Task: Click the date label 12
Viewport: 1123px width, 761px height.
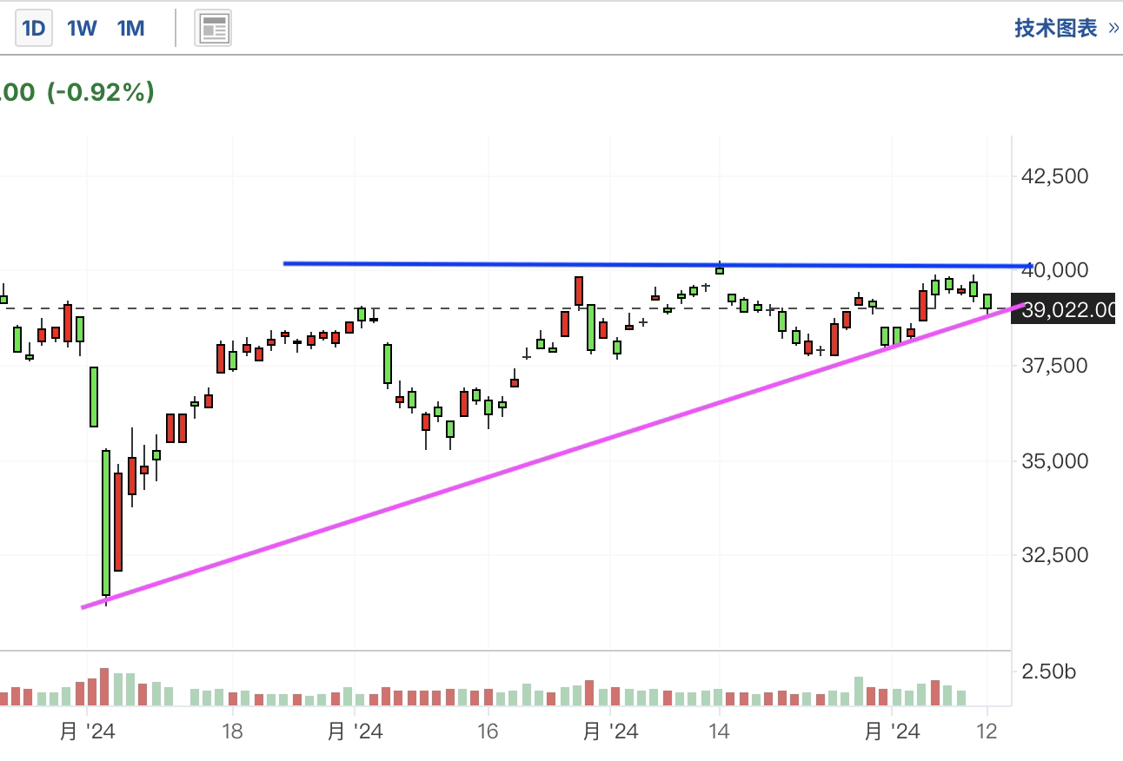Action: click(987, 731)
